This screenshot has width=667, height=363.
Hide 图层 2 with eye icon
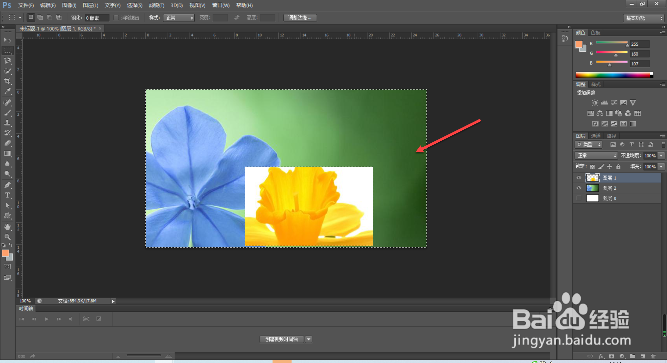(x=579, y=188)
